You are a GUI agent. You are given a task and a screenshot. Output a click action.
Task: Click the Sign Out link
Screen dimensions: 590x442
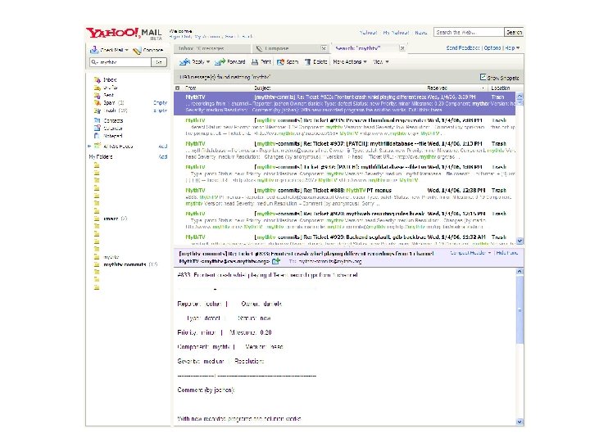pos(180,37)
